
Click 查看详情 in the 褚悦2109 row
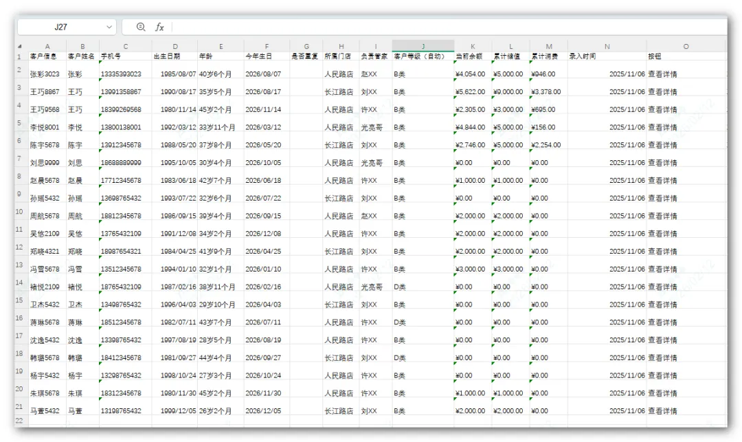click(662, 287)
